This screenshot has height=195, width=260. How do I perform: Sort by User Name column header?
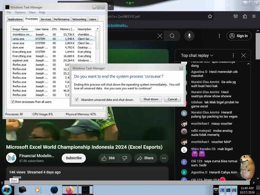[x=42, y=29]
